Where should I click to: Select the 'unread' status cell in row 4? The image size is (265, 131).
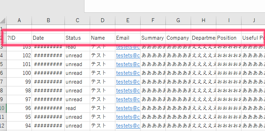click(77, 55)
